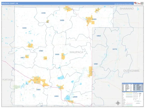The image size is (145, 109).
Task: Click ZIP code label 54929
Action: coord(95,19)
